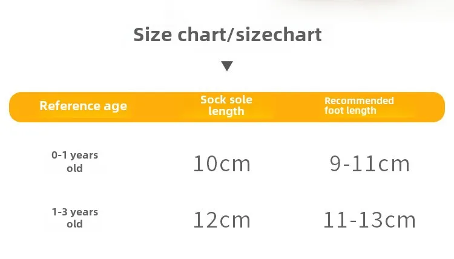Screen dimensions: 454x259
Task: Click the downward triangle arrow below the title
Action: pos(227,66)
